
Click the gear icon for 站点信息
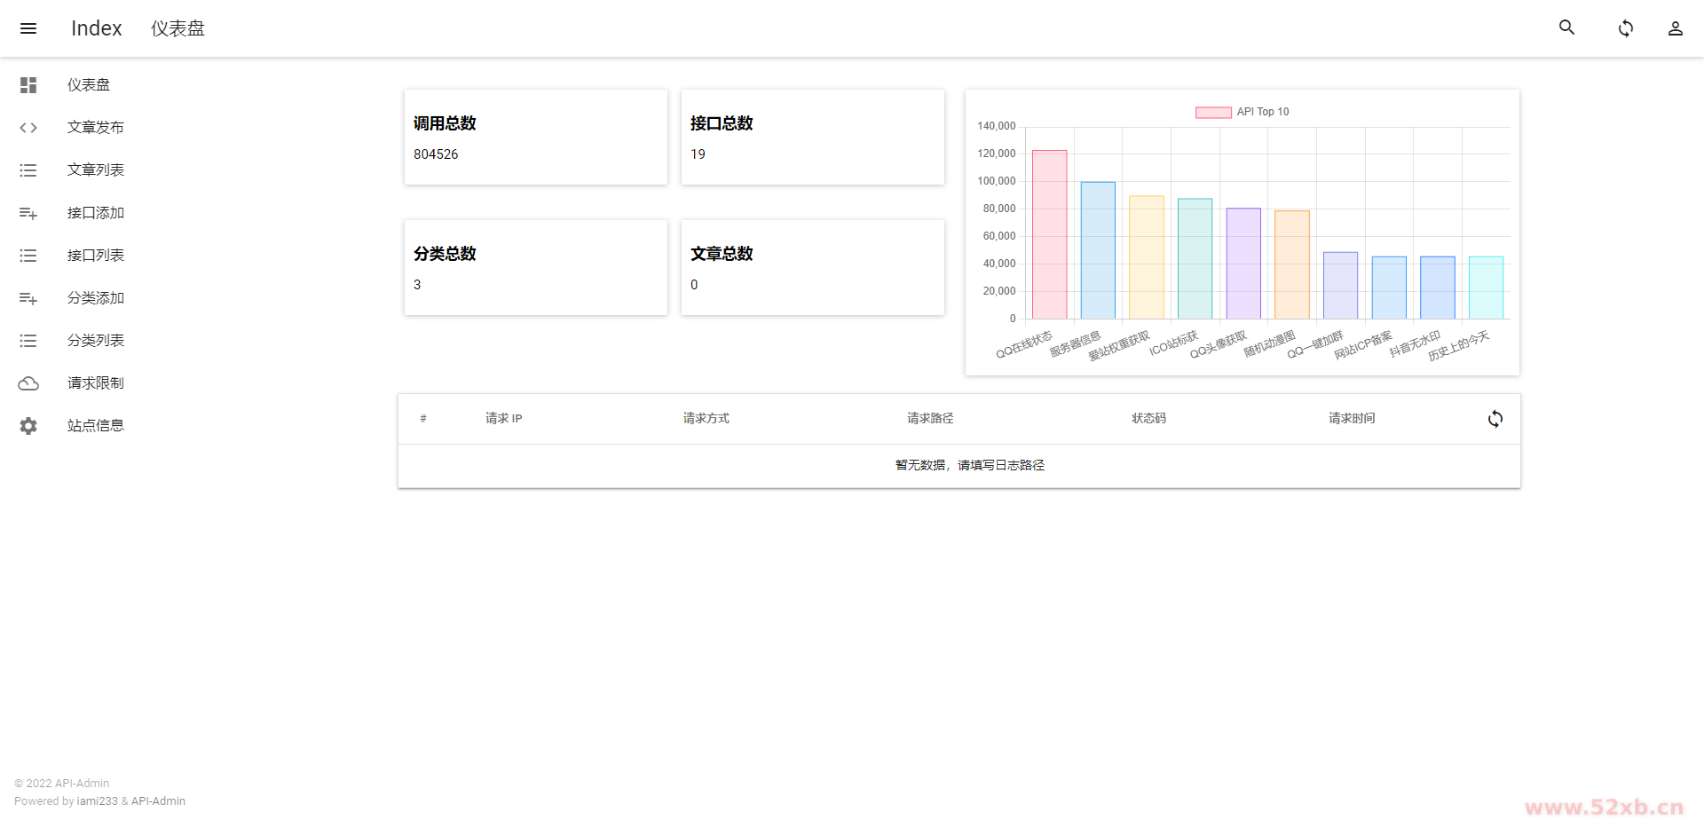pos(28,426)
